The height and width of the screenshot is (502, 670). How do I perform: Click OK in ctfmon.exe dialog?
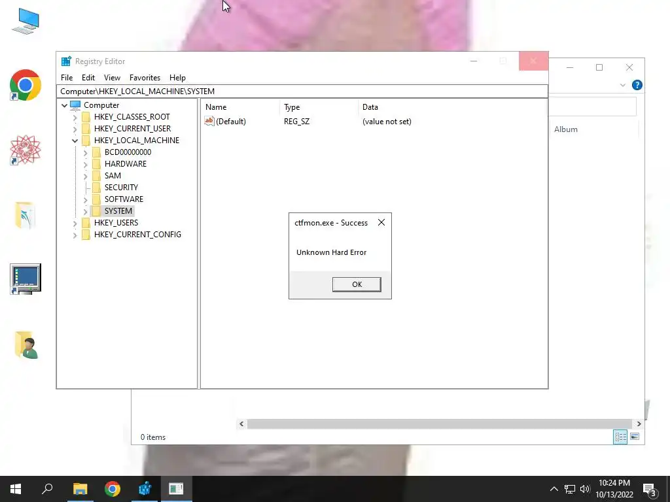[357, 284]
